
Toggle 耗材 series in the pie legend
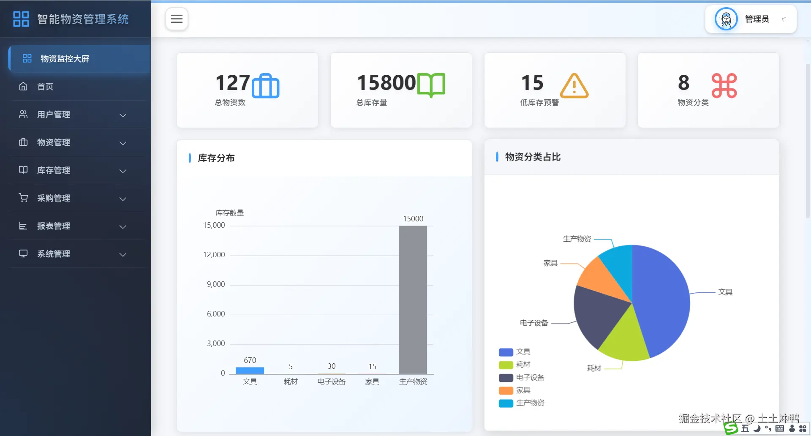(514, 365)
